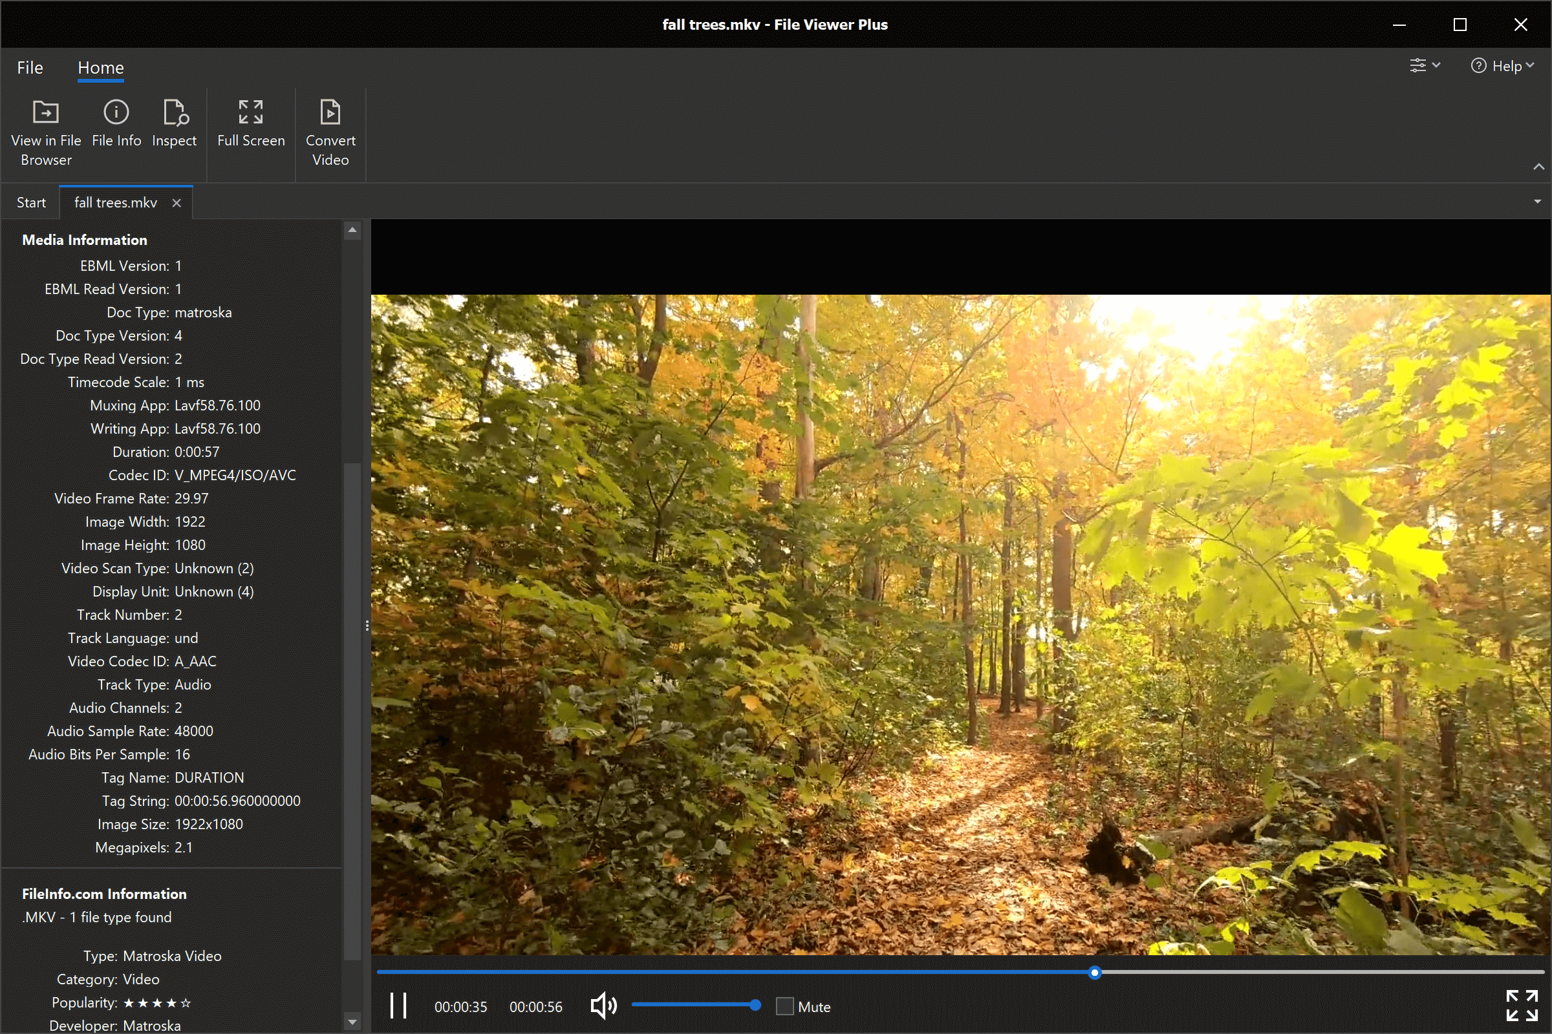Click the Start tab button
This screenshot has width=1552, height=1034.
click(x=31, y=202)
